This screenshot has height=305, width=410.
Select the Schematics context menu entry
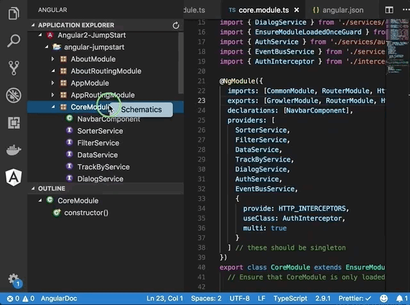click(141, 110)
